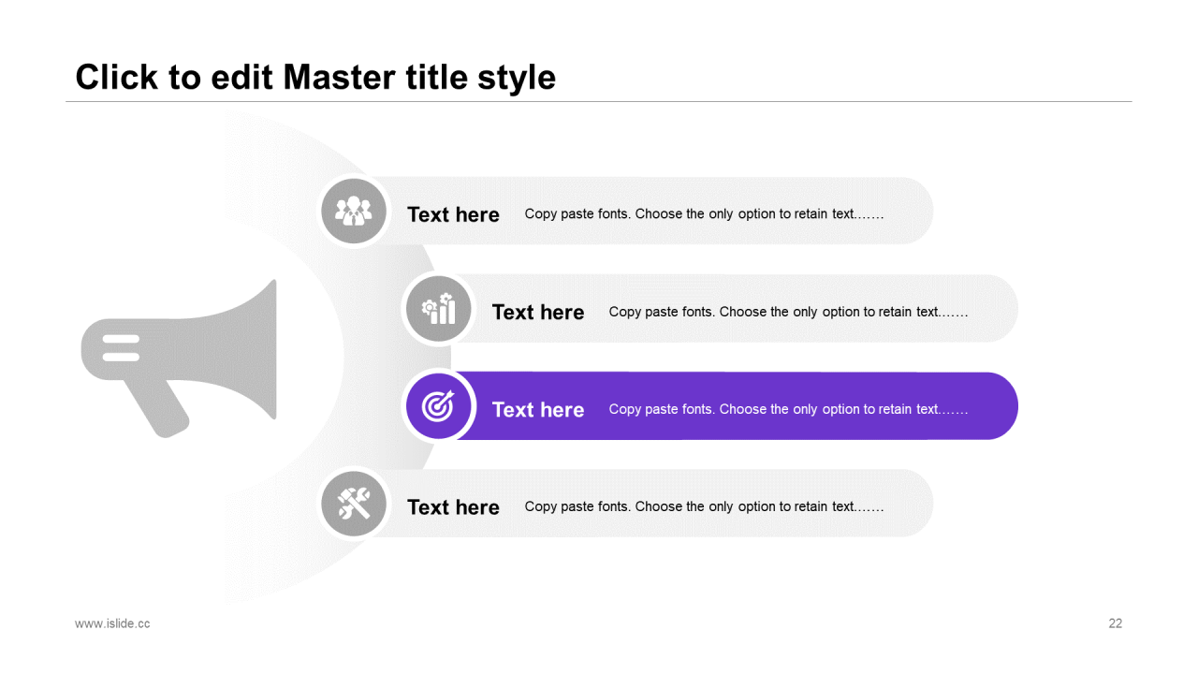Click 'Copy paste fonts' text in chart row
Image resolution: width=1198 pixels, height=674 pixels.
tap(788, 312)
